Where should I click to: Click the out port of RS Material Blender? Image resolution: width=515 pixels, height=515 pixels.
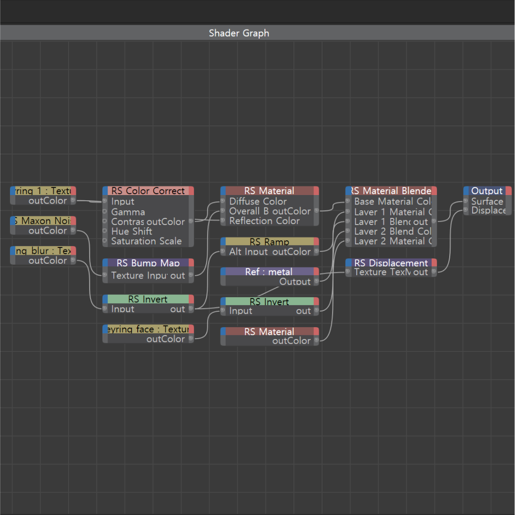[x=434, y=221]
